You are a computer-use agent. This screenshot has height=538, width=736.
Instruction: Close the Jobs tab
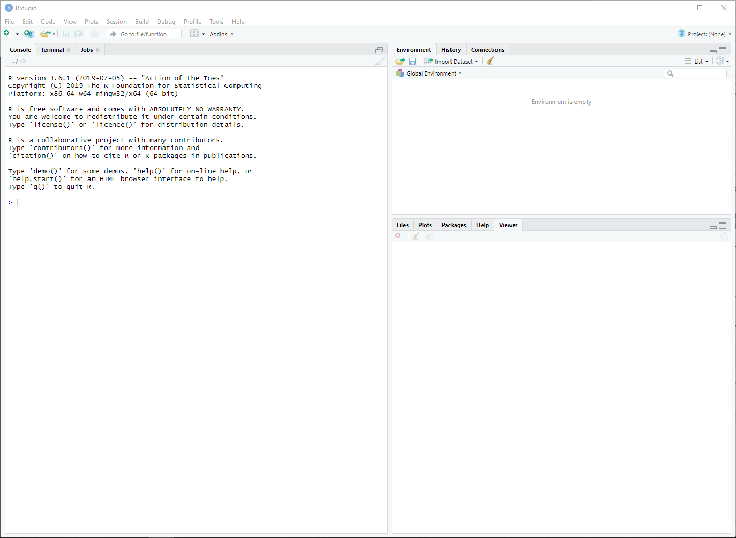pyautogui.click(x=98, y=50)
